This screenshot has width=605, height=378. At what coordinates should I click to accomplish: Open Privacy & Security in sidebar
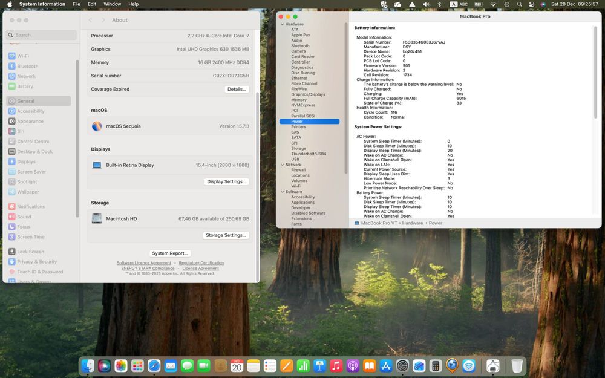coord(39,262)
